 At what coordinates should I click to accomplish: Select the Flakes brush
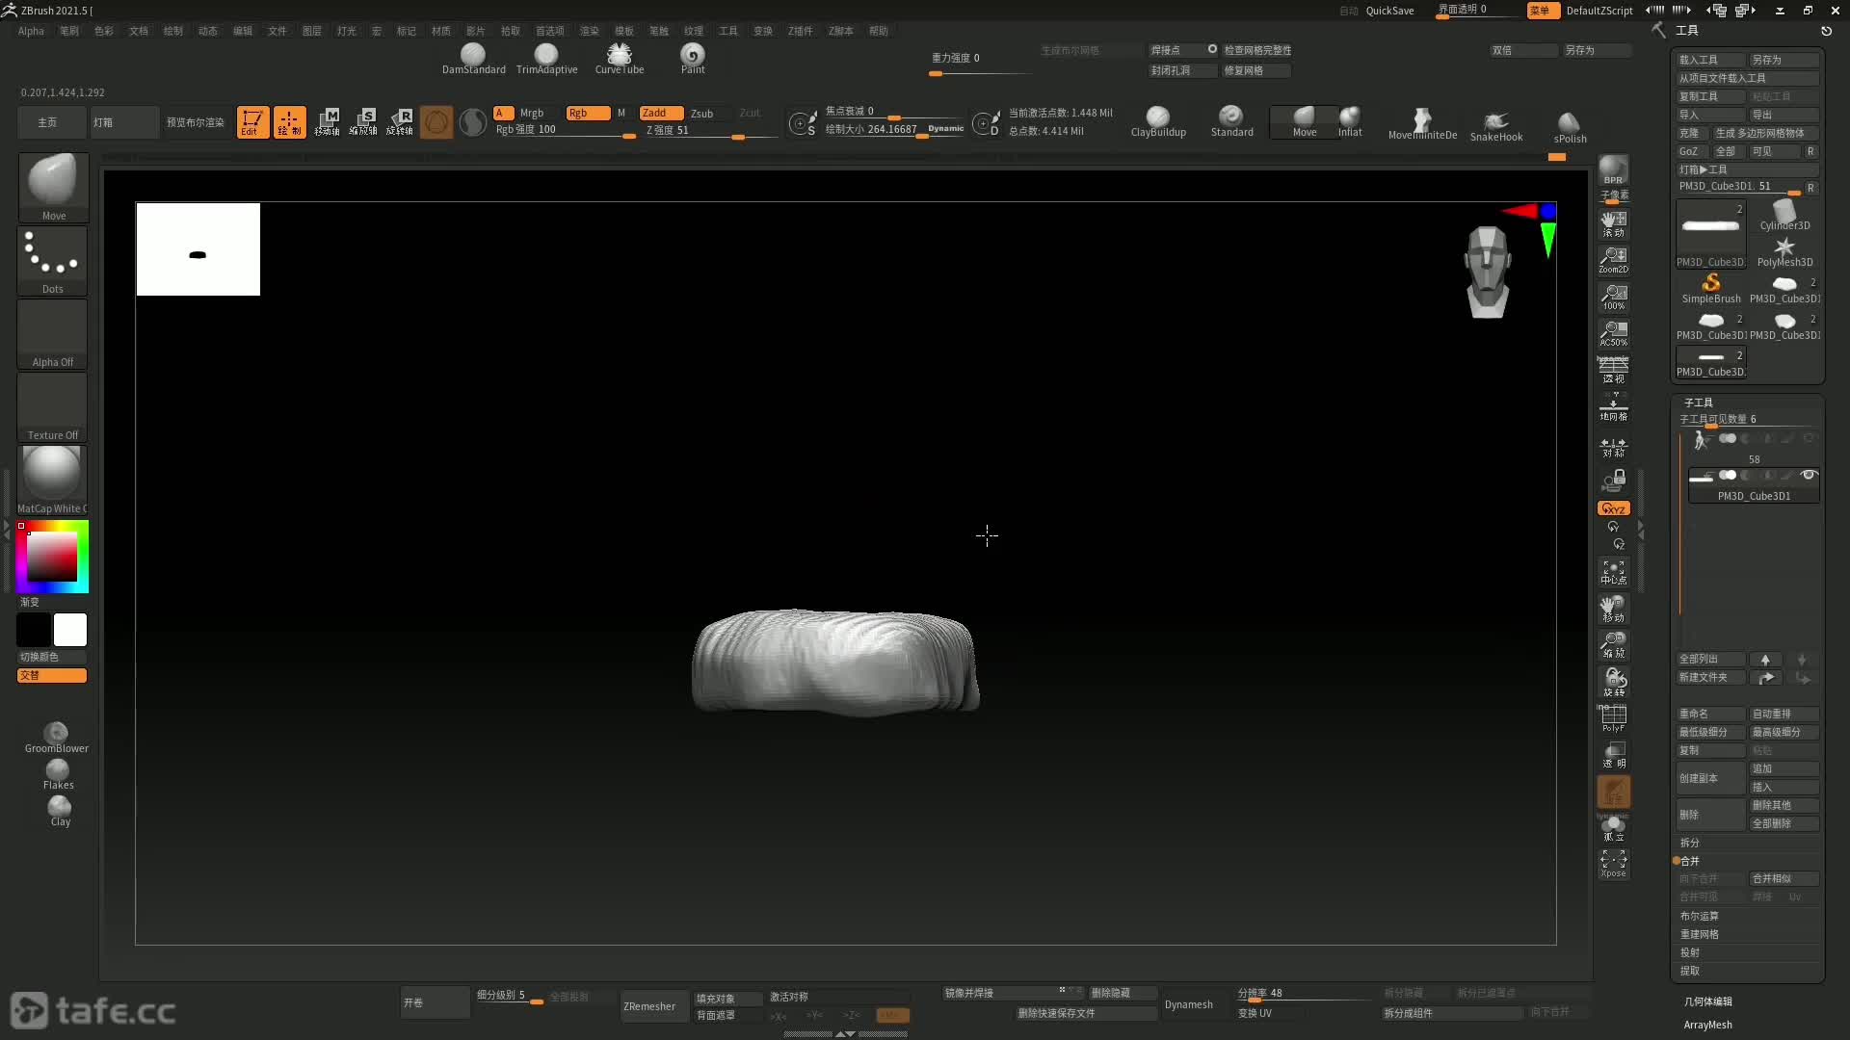(58, 774)
